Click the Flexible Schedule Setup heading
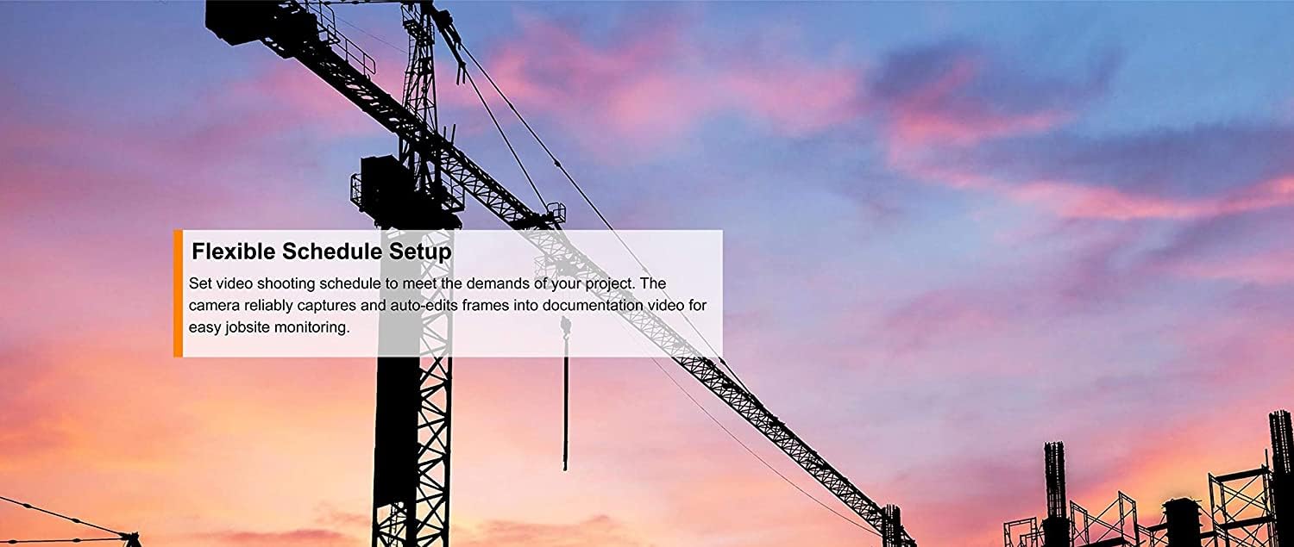Image resolution: width=1294 pixels, height=547 pixels. [x=321, y=252]
